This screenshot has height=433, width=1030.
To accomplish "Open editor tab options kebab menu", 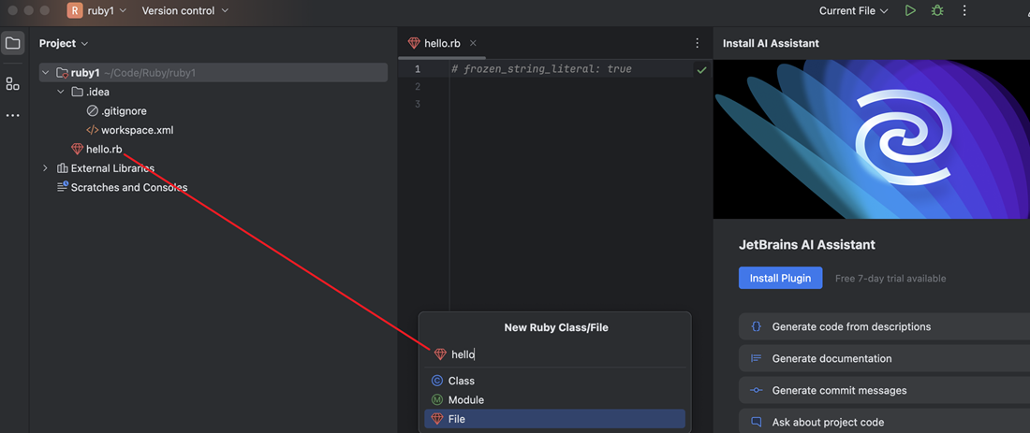I will tap(697, 43).
